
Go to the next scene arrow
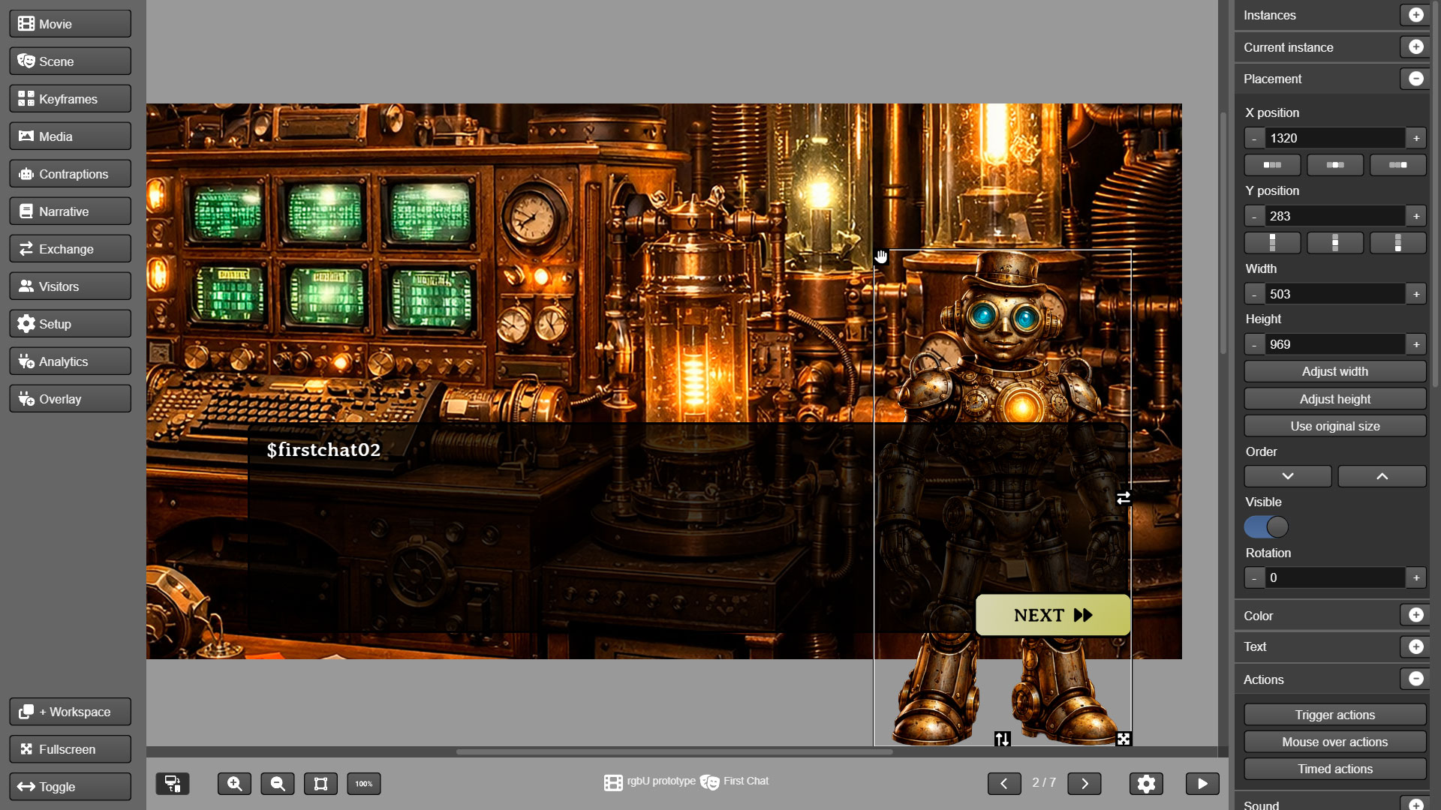tap(1084, 784)
